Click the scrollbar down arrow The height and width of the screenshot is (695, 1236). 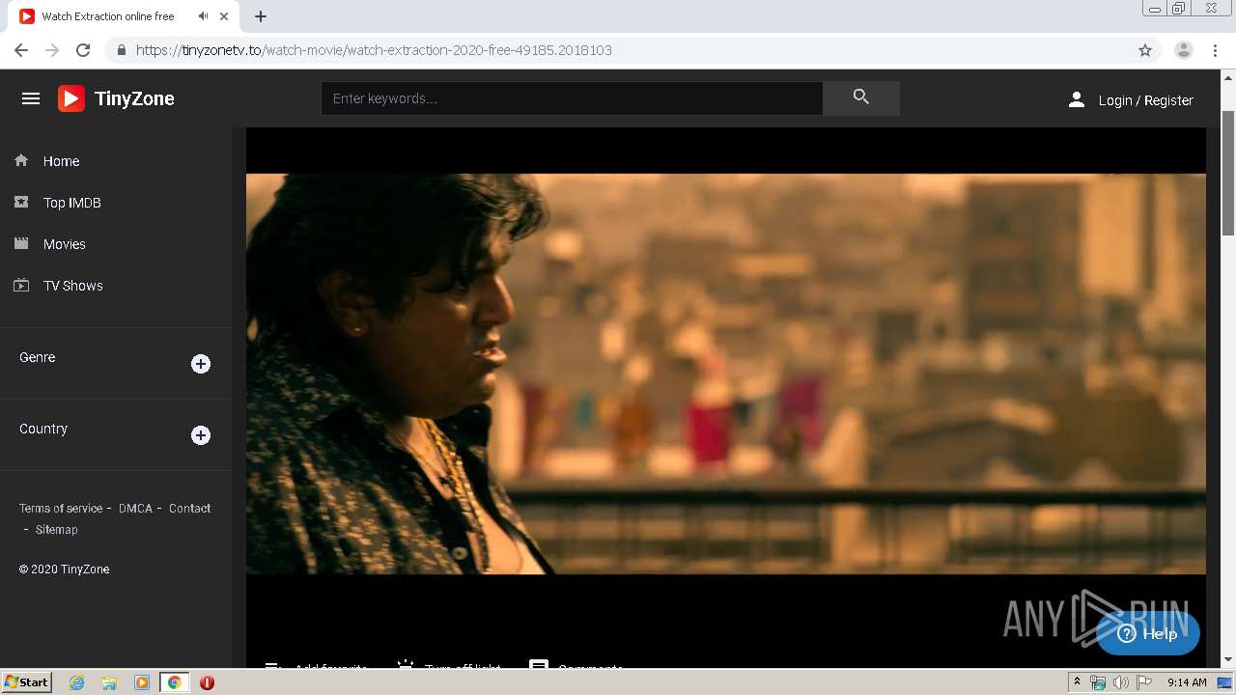click(1228, 660)
